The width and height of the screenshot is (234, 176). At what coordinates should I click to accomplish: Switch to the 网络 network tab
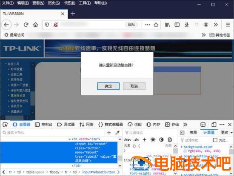pos(86,125)
